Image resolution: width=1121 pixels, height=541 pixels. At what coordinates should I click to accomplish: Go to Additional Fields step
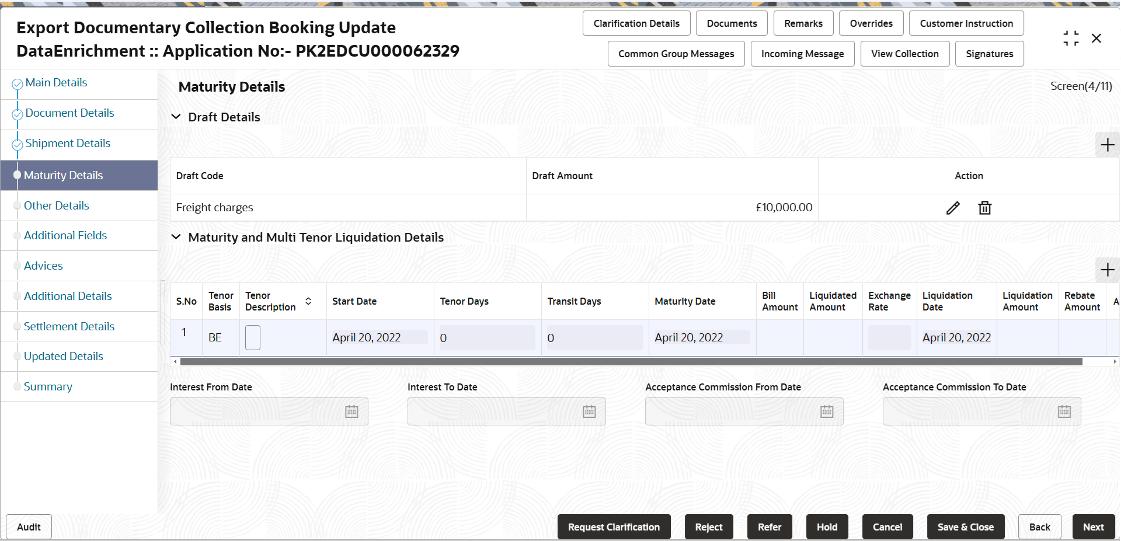[65, 236]
